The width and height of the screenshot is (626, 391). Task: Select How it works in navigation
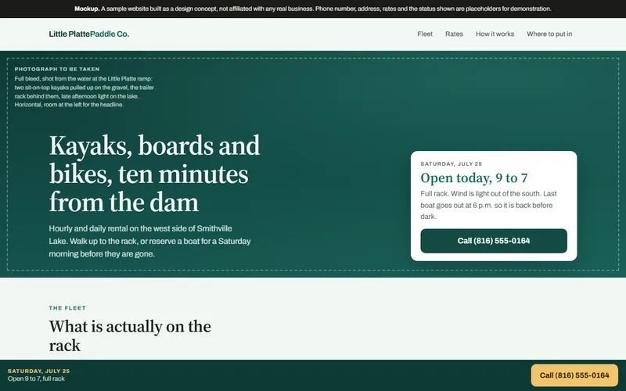(x=495, y=34)
